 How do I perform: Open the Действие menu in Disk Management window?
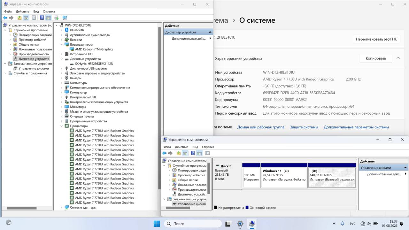click(181, 147)
